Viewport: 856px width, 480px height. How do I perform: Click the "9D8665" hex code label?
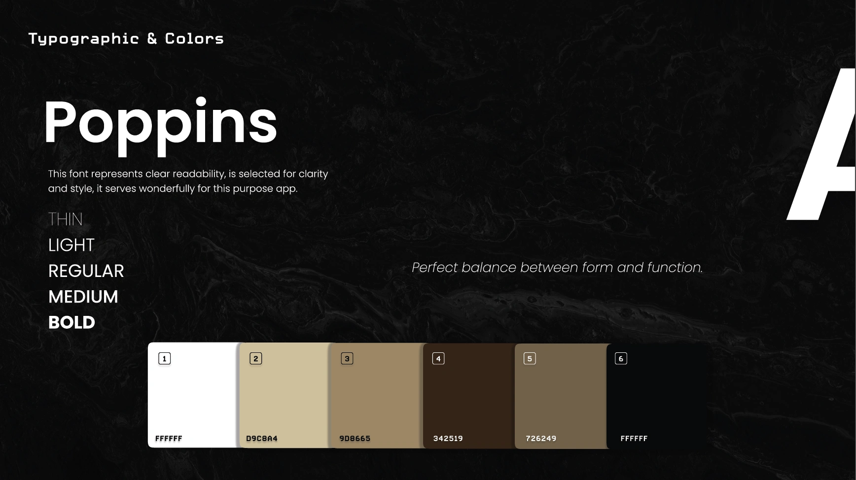pyautogui.click(x=355, y=438)
